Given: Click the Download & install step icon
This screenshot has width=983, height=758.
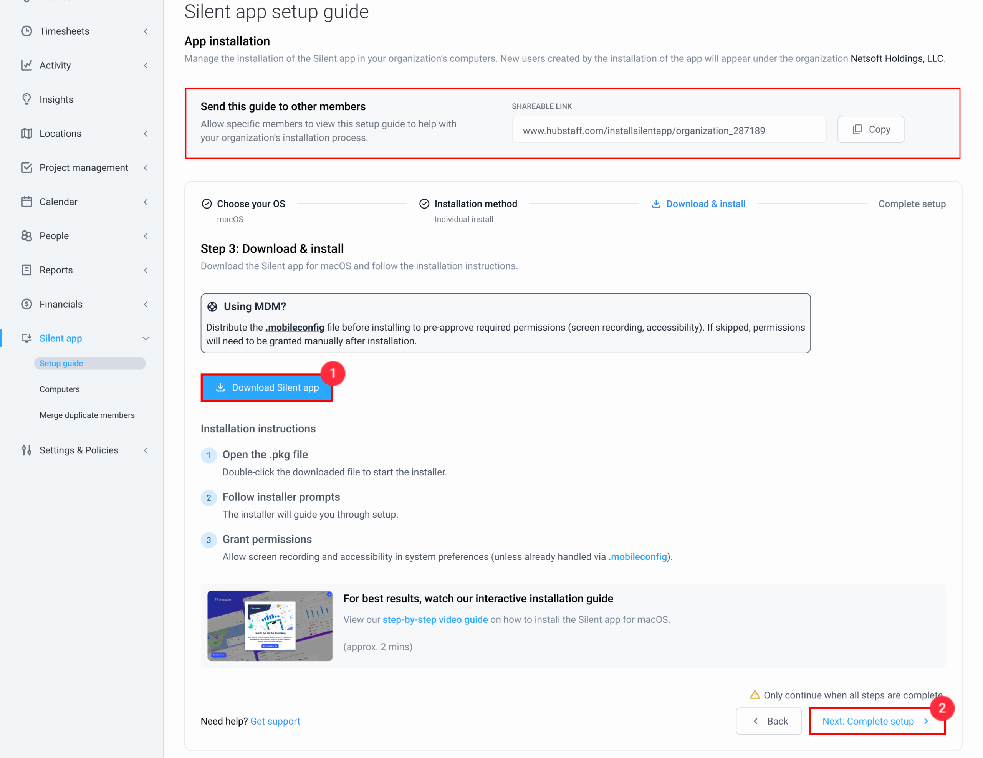Looking at the screenshot, I should [656, 204].
